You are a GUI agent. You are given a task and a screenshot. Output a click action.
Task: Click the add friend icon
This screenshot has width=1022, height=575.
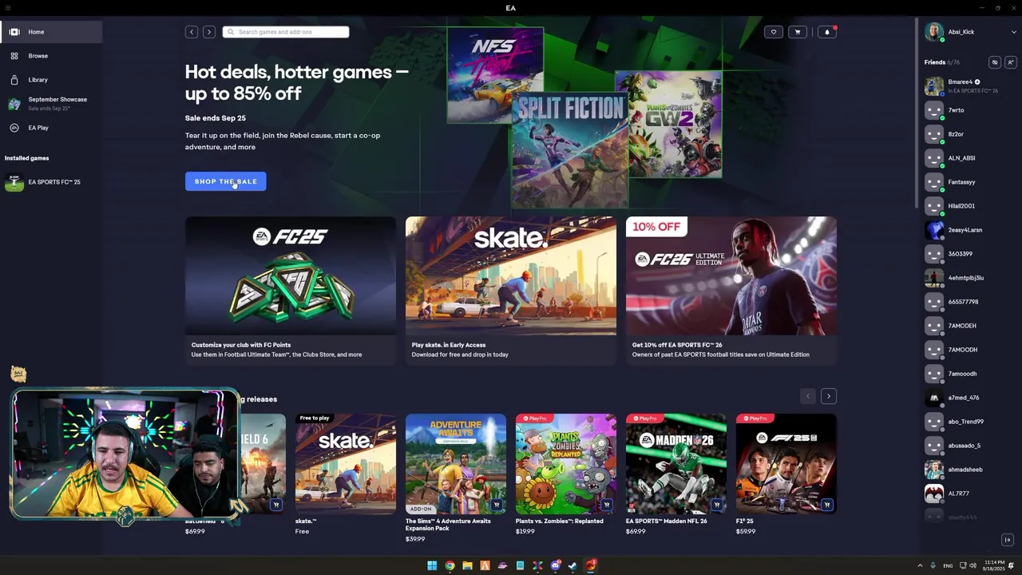(x=1010, y=62)
